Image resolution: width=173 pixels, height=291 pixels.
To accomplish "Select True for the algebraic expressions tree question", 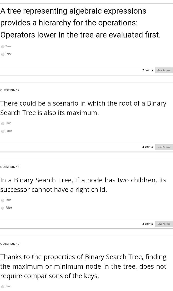I will pyautogui.click(x=3, y=47).
